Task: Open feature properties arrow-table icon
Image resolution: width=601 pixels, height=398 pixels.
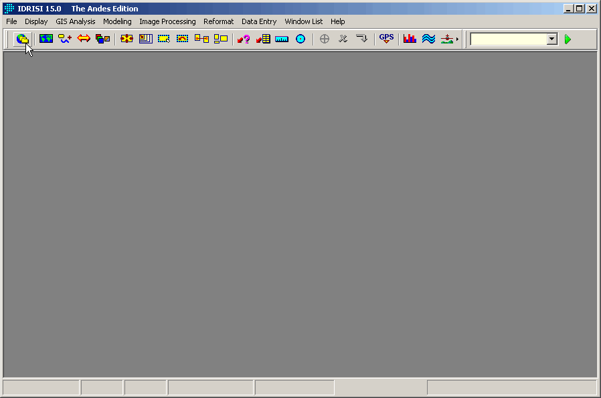Action: (263, 39)
